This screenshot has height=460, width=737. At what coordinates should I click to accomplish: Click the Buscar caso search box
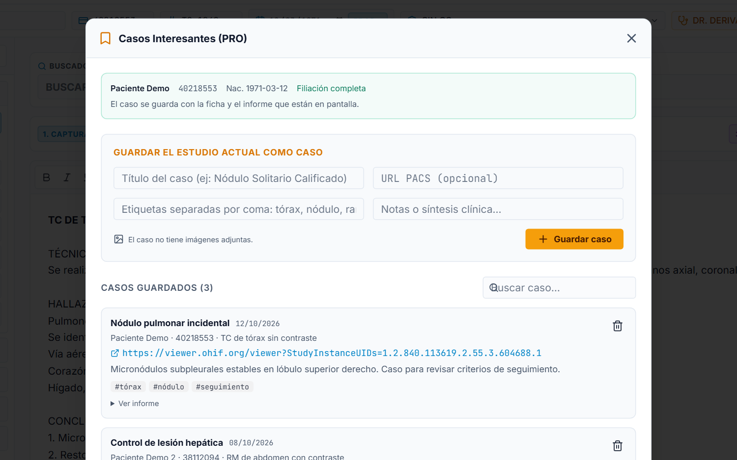click(x=559, y=288)
